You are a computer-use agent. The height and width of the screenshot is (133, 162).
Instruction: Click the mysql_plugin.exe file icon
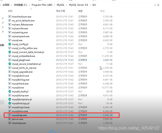coord(10,60)
